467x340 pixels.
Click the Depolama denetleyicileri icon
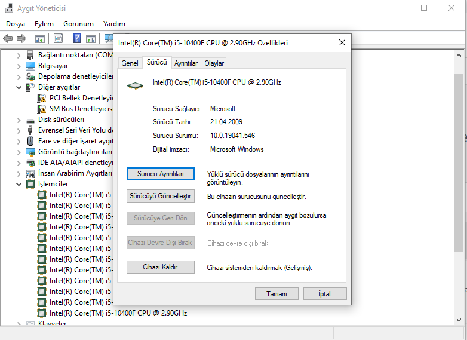point(30,76)
